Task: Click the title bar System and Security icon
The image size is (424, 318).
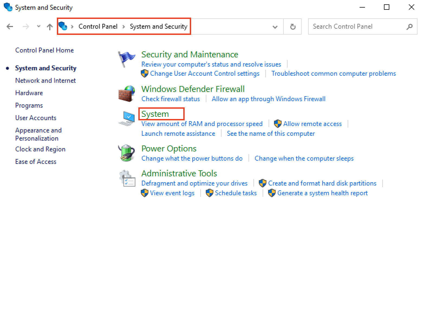Action: click(8, 7)
